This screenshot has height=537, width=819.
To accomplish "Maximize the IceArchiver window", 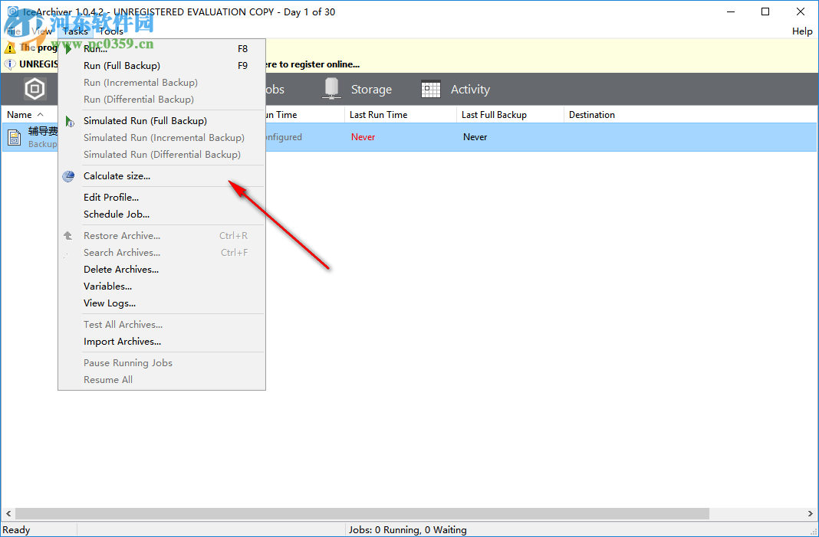I will (x=765, y=11).
